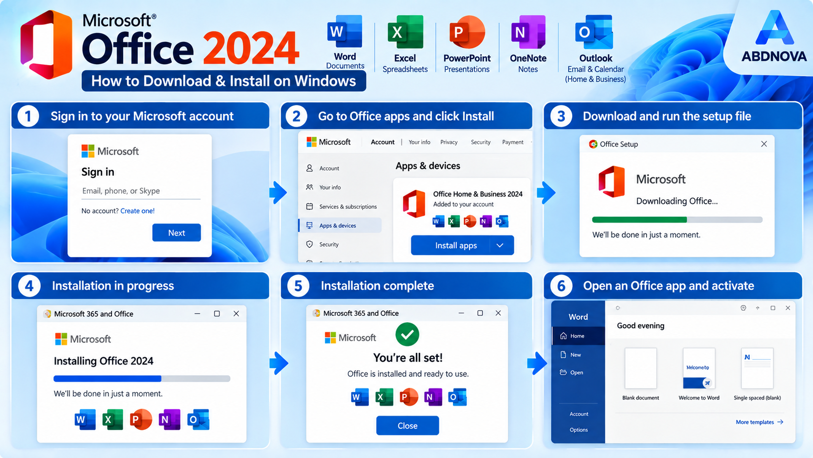Click the Security shield icon in the sidebar
The image size is (813, 458).
click(309, 244)
